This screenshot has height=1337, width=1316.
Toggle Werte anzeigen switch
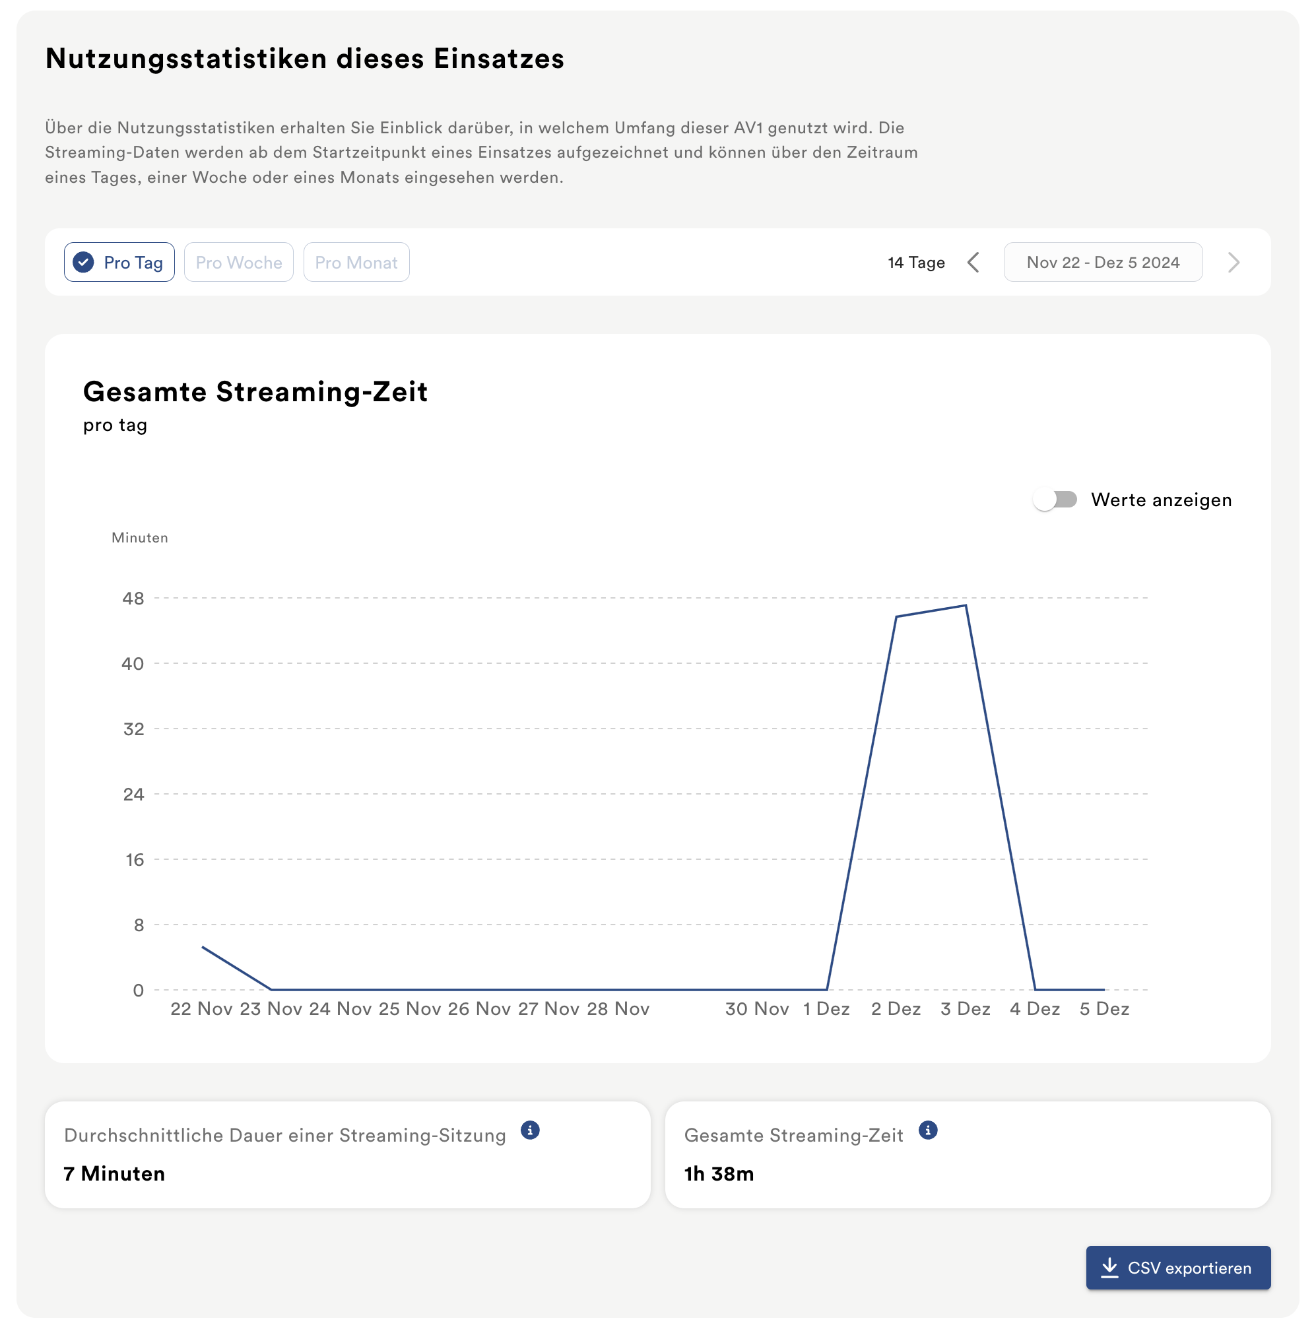click(x=1055, y=500)
